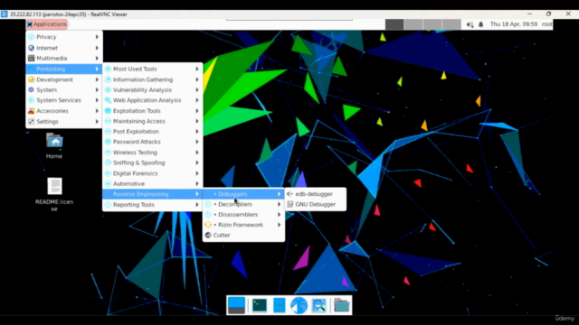This screenshot has height=325, width=579.
Task: Open Maintaining Access submenu
Action: click(x=153, y=121)
